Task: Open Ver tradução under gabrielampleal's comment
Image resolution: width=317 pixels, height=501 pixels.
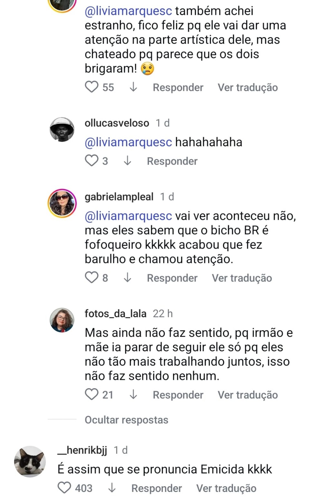Action: (x=242, y=277)
